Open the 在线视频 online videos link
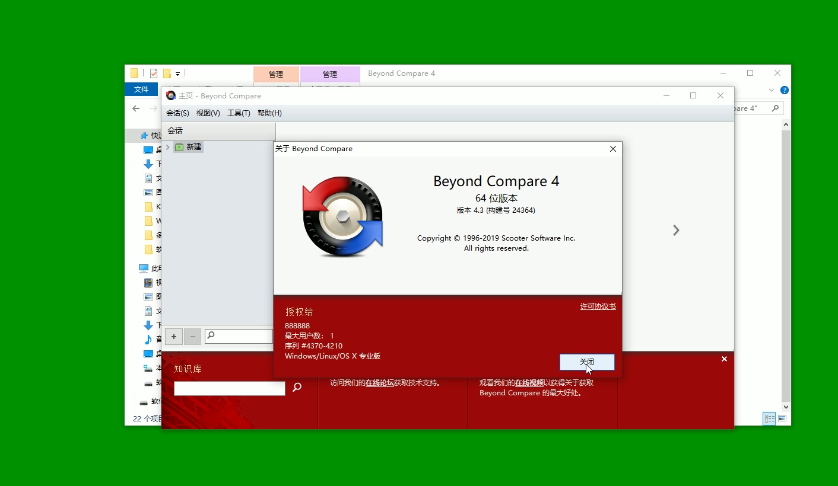 point(529,383)
